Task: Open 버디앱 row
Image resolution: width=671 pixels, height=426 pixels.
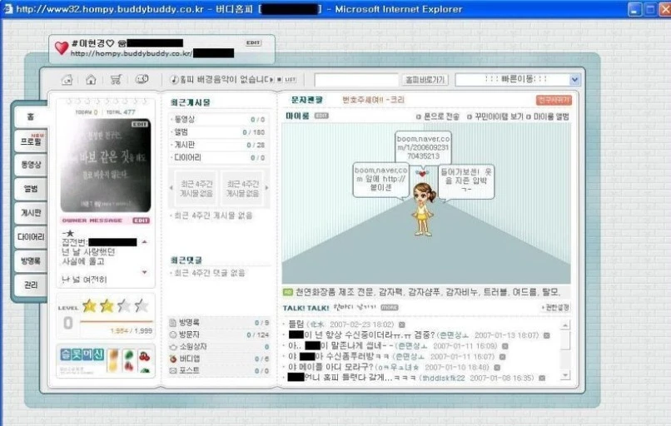Action: coord(219,359)
